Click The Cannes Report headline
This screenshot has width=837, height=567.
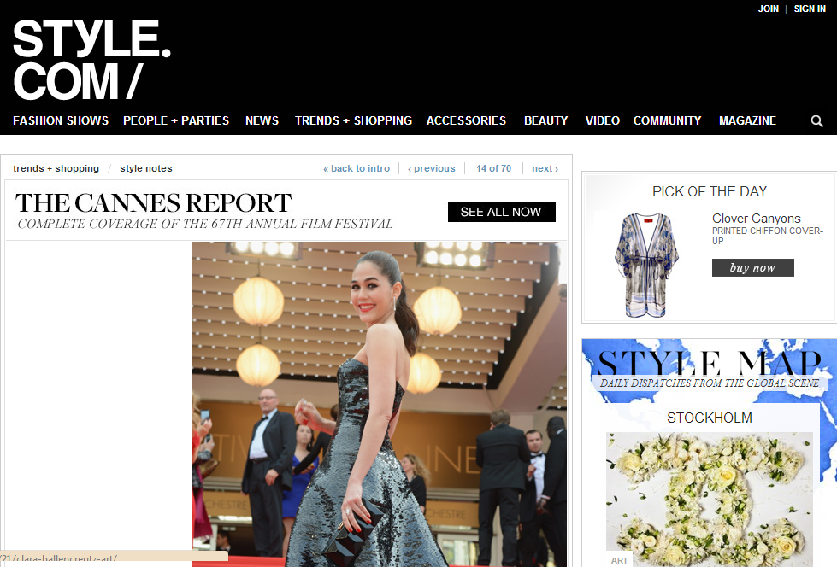point(153,202)
